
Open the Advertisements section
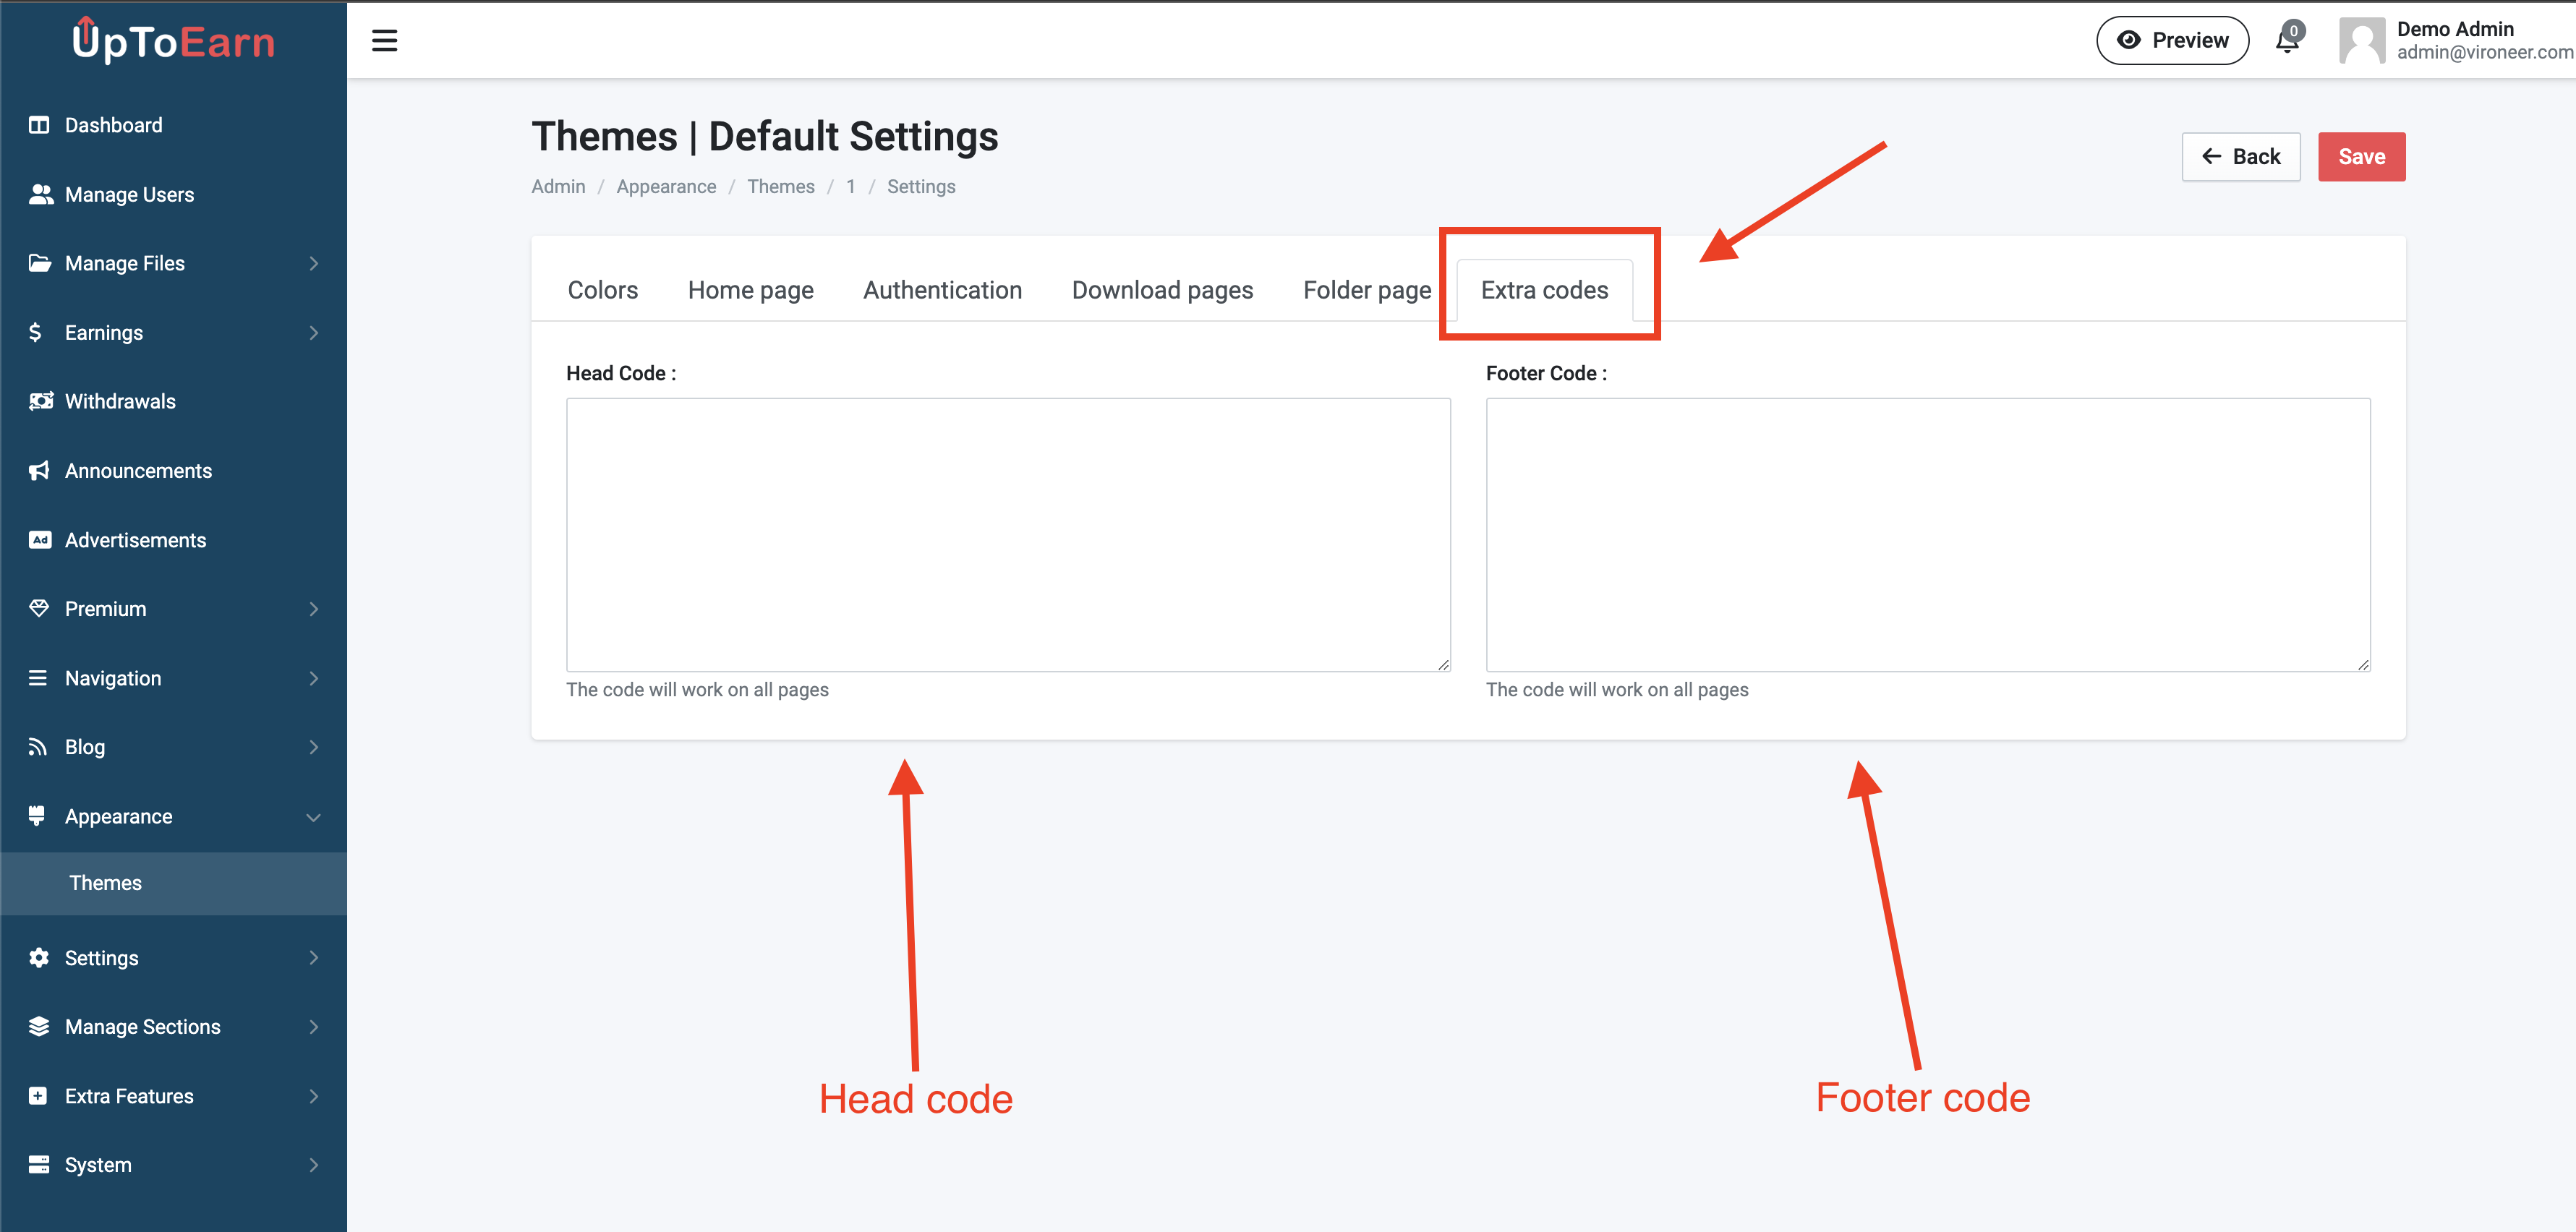click(136, 539)
